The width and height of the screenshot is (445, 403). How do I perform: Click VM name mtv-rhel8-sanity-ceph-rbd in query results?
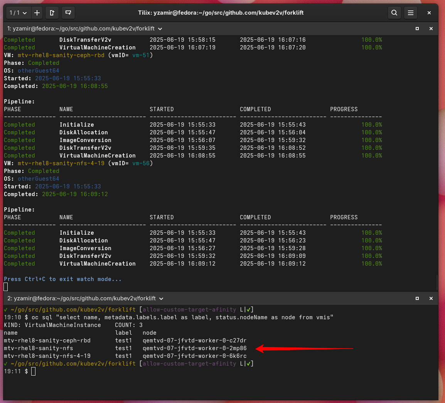47,340
